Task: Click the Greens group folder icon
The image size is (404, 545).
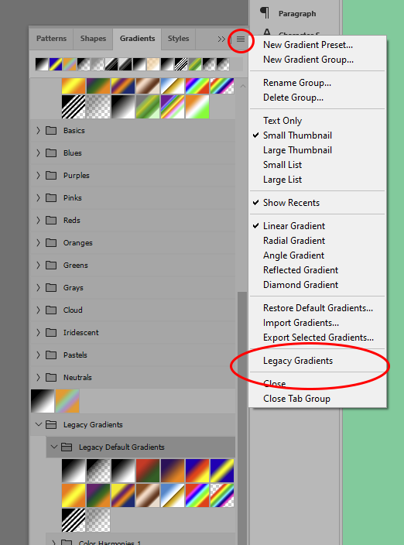Action: click(51, 266)
